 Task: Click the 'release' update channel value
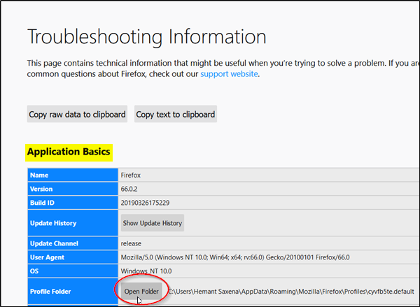(x=132, y=243)
